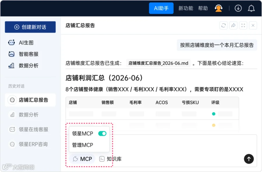Click the refresh icon in the report header
Screen dimensions: 262x172
(x=223, y=25)
